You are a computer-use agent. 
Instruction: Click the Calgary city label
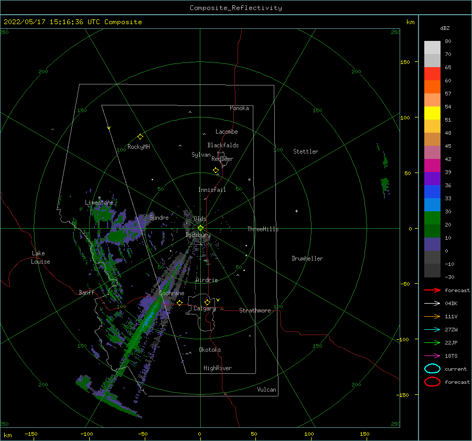click(x=205, y=308)
